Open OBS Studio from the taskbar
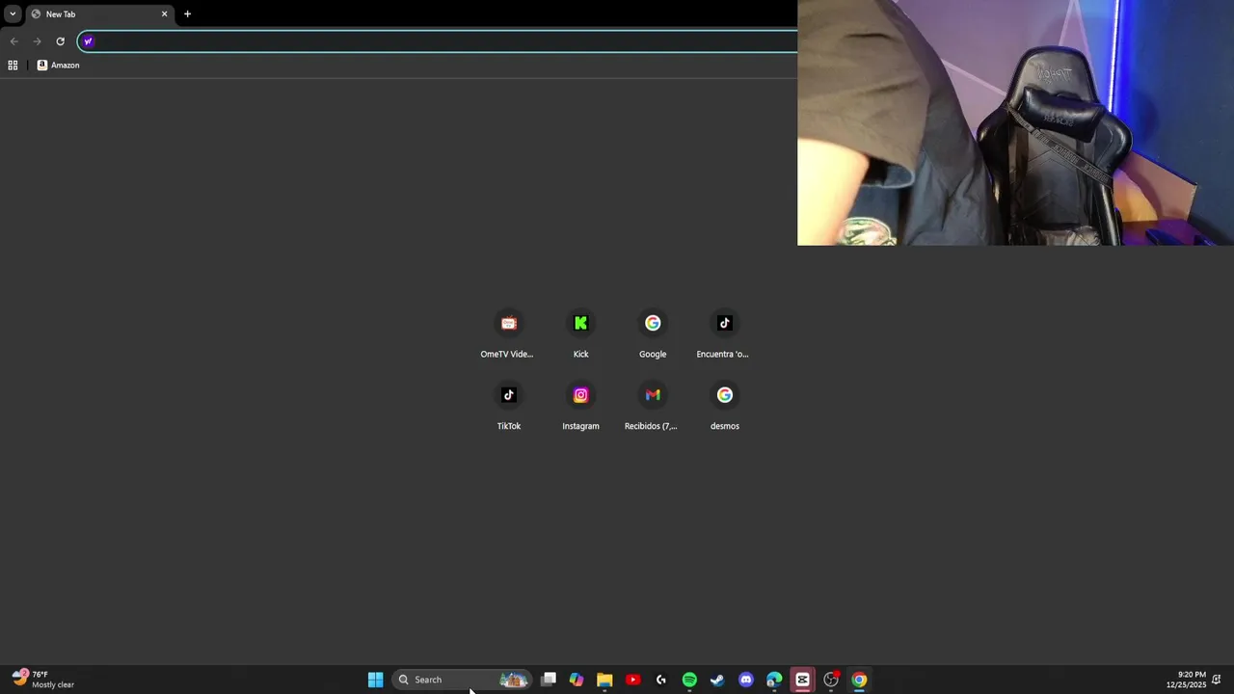The image size is (1234, 694). click(831, 680)
